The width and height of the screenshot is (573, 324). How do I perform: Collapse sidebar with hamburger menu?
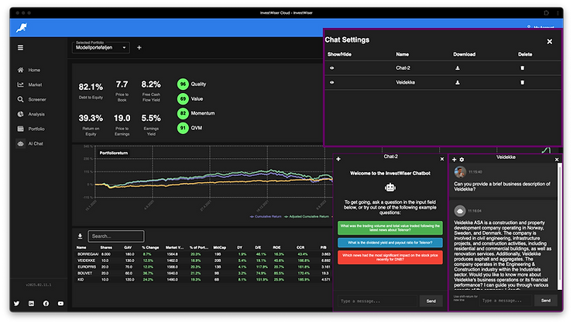(x=20, y=47)
